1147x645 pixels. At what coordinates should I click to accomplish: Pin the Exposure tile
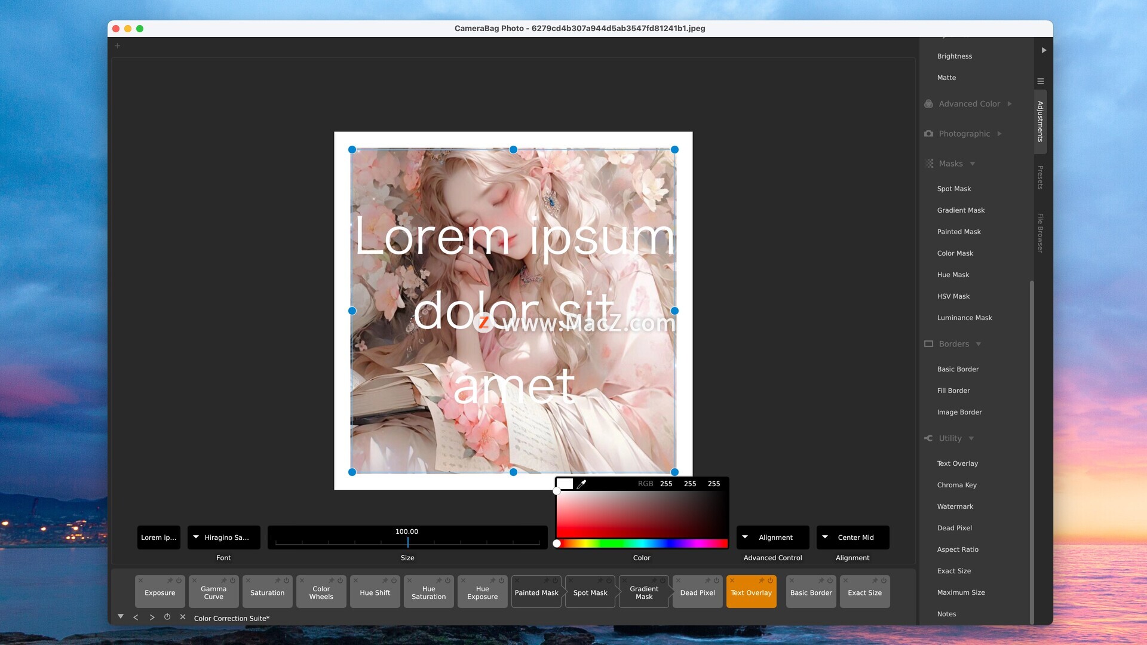pos(170,580)
